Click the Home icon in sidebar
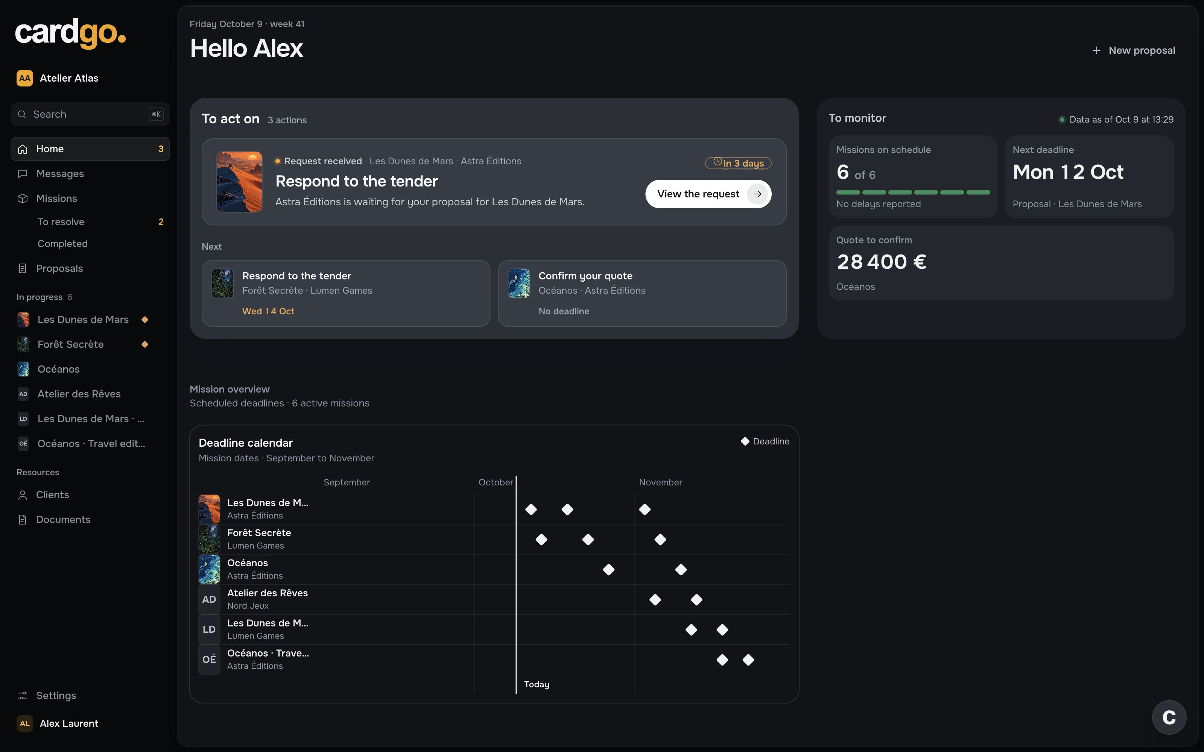The height and width of the screenshot is (752, 1204). tap(23, 149)
